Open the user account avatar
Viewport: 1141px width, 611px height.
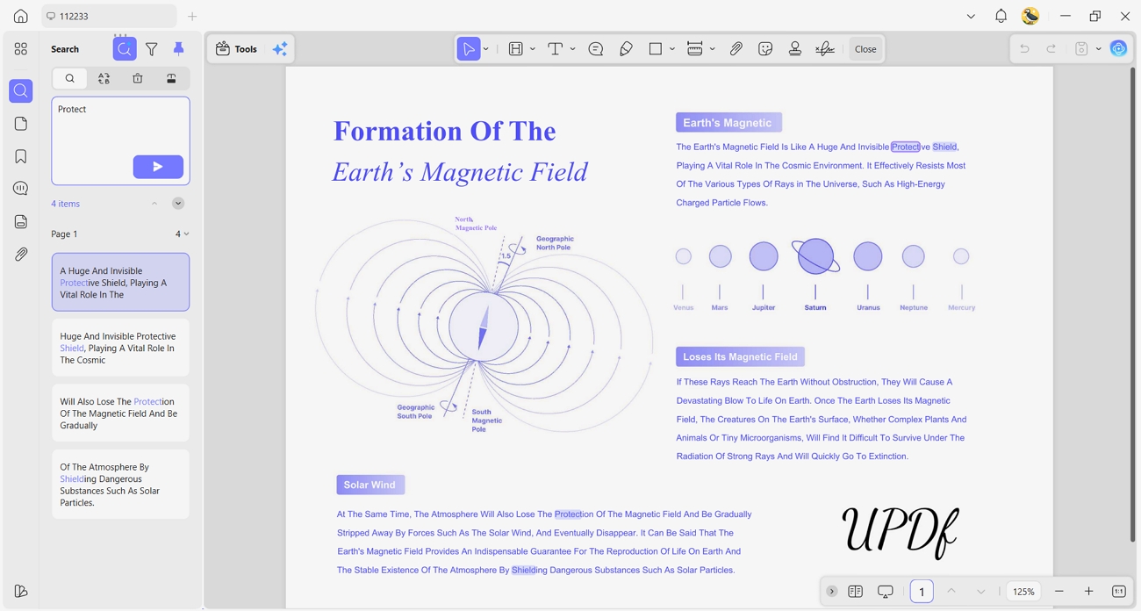pos(1030,16)
